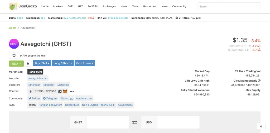The width and height of the screenshot is (270, 133).
Task: Click the $1.35 price text
Action: (x=240, y=40)
